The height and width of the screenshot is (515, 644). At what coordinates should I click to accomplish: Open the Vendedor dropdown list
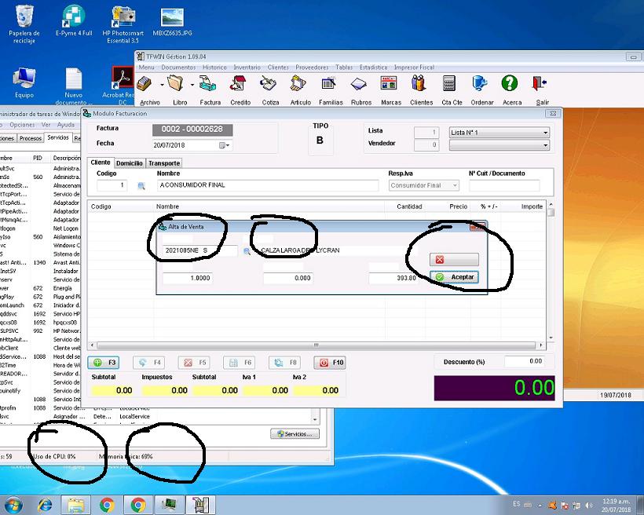[545, 145]
